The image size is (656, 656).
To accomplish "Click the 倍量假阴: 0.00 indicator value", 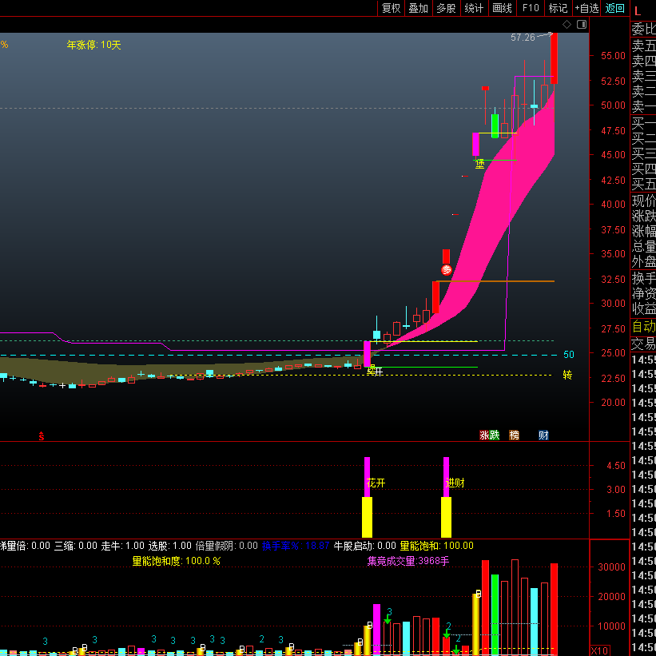I will 227,546.
